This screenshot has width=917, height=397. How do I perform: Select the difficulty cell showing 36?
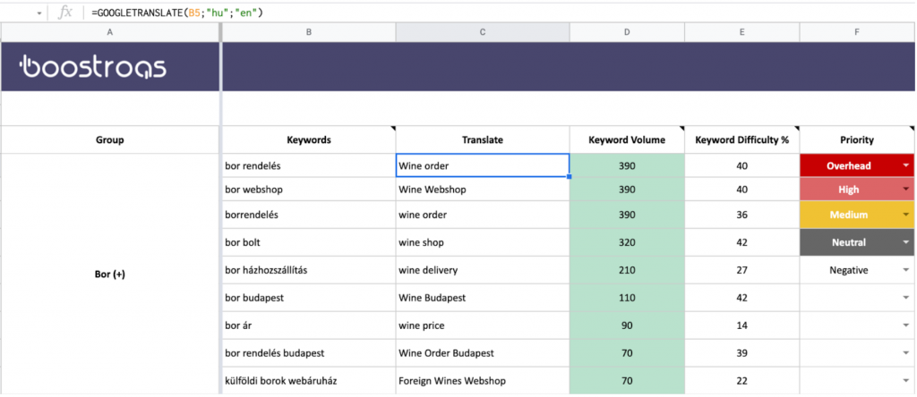[741, 215]
